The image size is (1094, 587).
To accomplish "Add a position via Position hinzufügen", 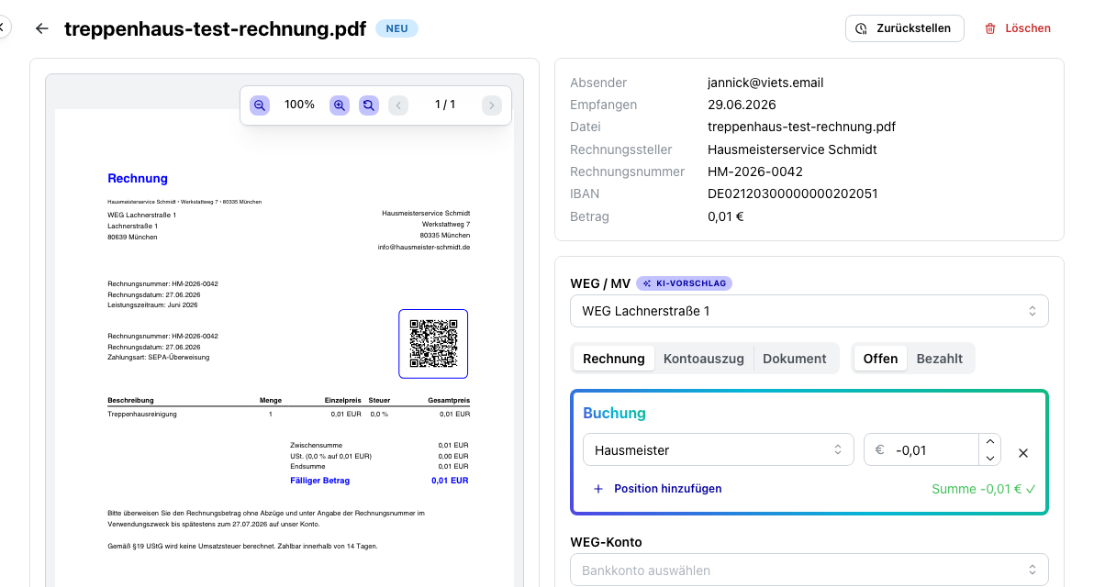I will pyautogui.click(x=657, y=489).
